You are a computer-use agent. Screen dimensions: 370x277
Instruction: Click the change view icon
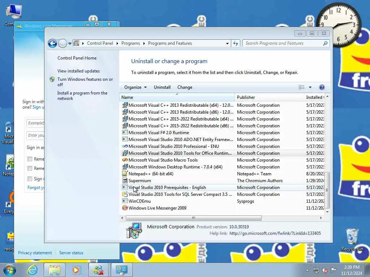(x=302, y=87)
